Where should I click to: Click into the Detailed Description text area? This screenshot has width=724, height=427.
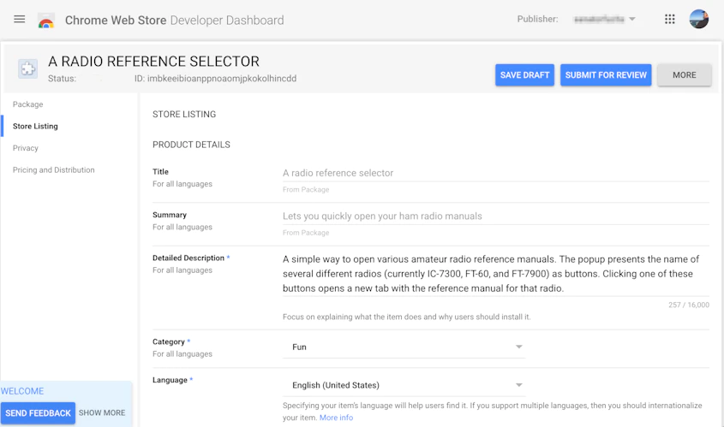[x=492, y=274]
